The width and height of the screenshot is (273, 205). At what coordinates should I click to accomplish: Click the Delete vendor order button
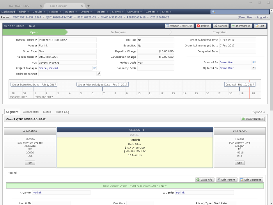click(x=203, y=26)
